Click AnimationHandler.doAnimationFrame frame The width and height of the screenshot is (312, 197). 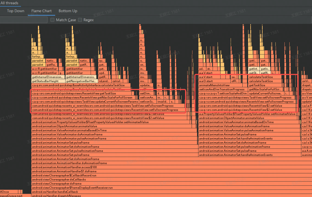click(x=172, y=163)
